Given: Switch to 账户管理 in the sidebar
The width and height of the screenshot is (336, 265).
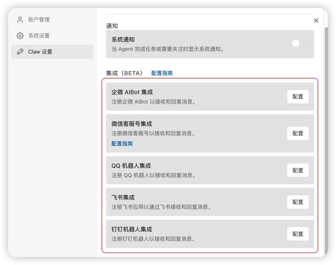Looking at the screenshot, I should 38,20.
